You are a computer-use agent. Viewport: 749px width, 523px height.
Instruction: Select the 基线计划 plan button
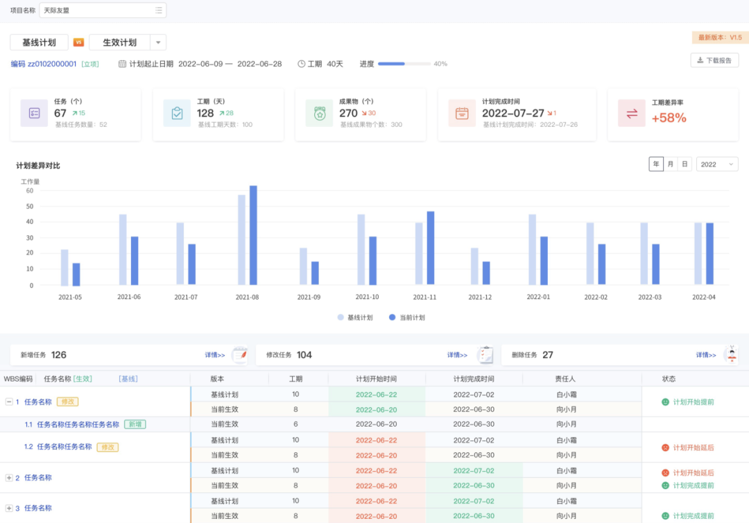[39, 42]
